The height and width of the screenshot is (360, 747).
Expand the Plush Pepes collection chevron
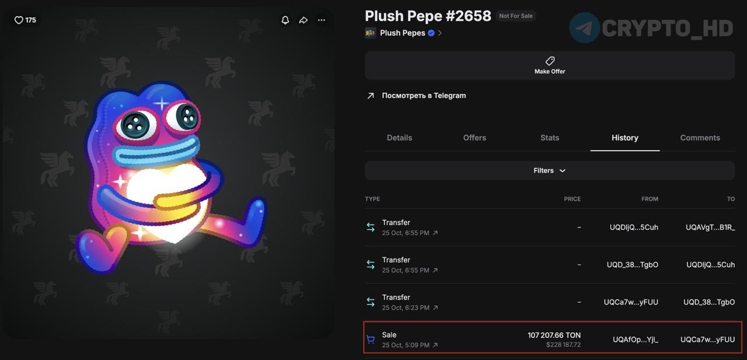click(x=440, y=33)
